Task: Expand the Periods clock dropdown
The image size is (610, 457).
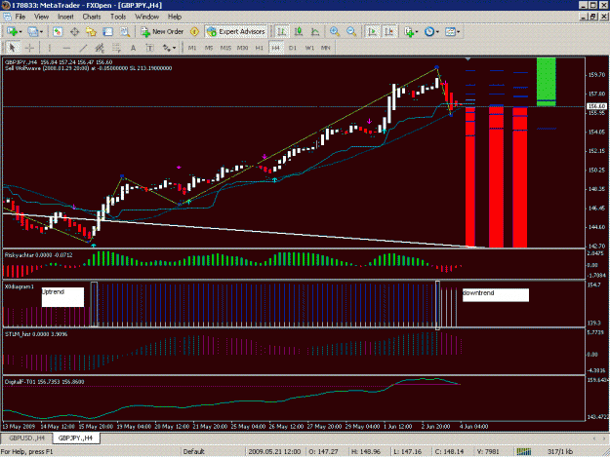Action: [437, 32]
